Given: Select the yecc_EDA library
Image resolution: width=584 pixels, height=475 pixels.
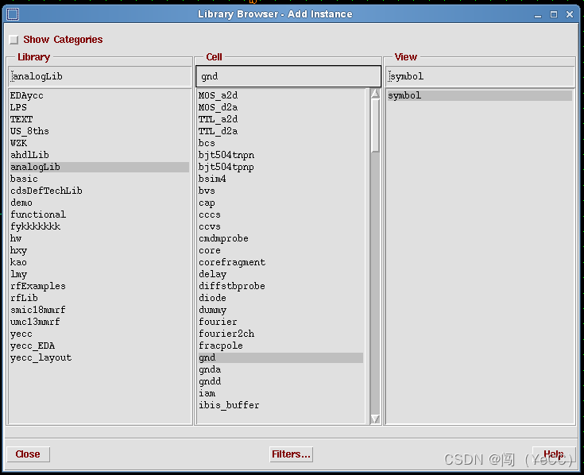Looking at the screenshot, I should (33, 346).
